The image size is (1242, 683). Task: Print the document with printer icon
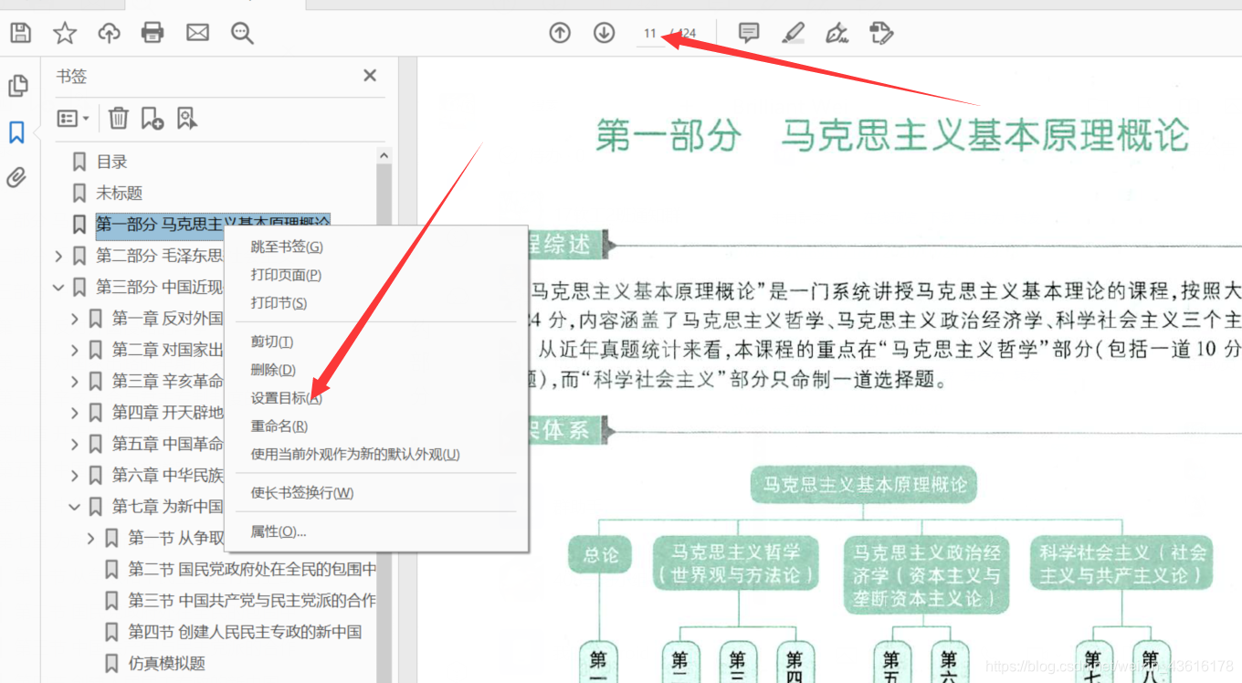coord(153,34)
